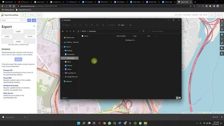This screenshot has height=126, width=224.
Task: Open Chrome from the taskbar
Action: pos(104,123)
